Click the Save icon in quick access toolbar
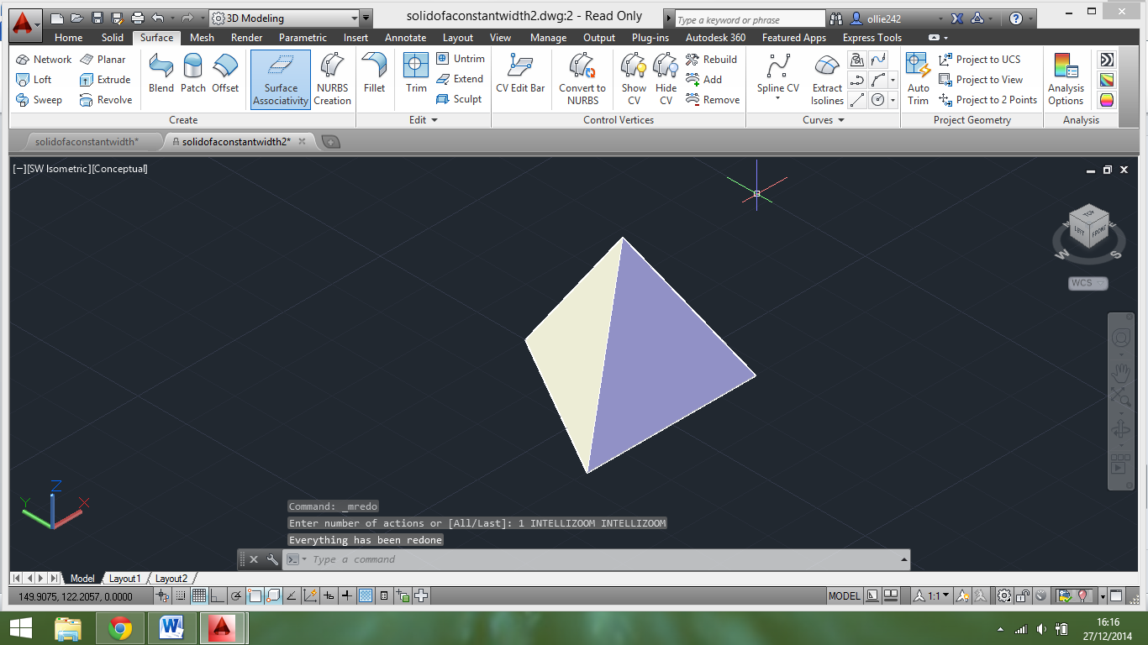Image resolution: width=1148 pixels, height=645 pixels. point(97,18)
